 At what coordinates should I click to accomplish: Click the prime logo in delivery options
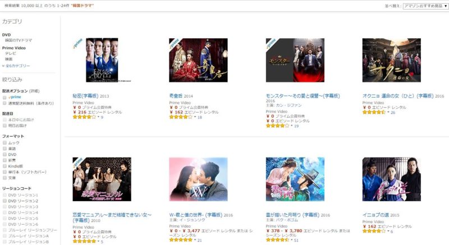pos(15,97)
